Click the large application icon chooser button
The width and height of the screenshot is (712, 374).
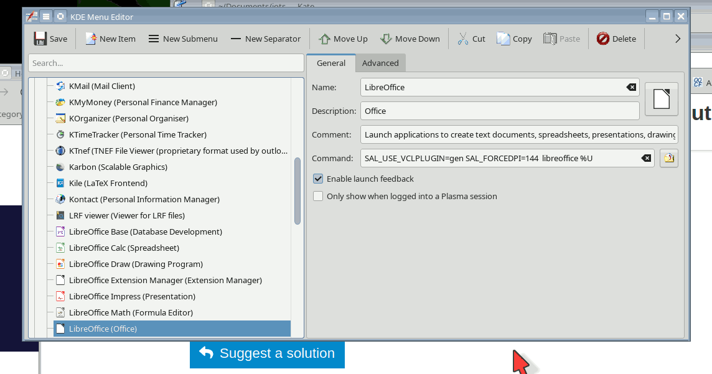pyautogui.click(x=661, y=99)
